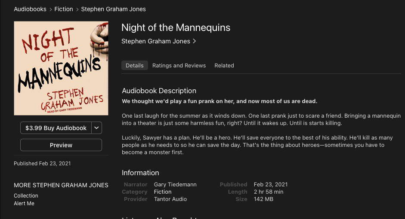
Task: Go to Audiobooks in the breadcrumb
Action: (x=30, y=9)
